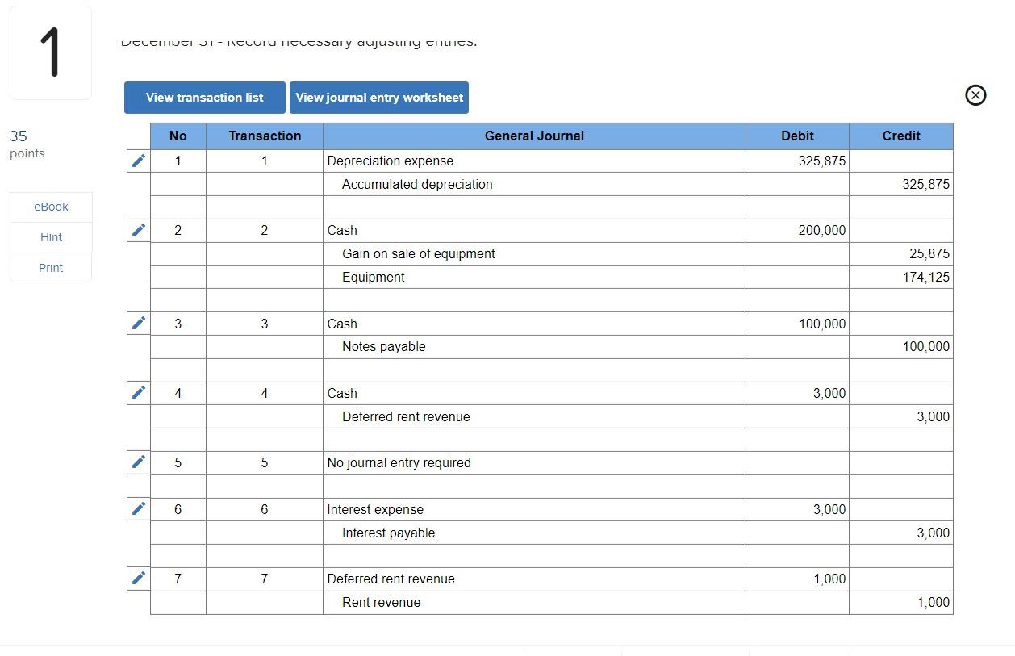Click the No column header
Viewport: 1015px width, 656px height.
[178, 136]
